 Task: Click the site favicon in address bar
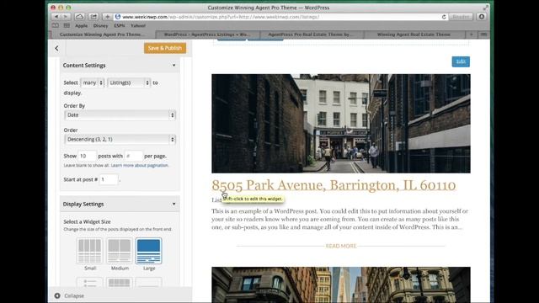[118, 17]
